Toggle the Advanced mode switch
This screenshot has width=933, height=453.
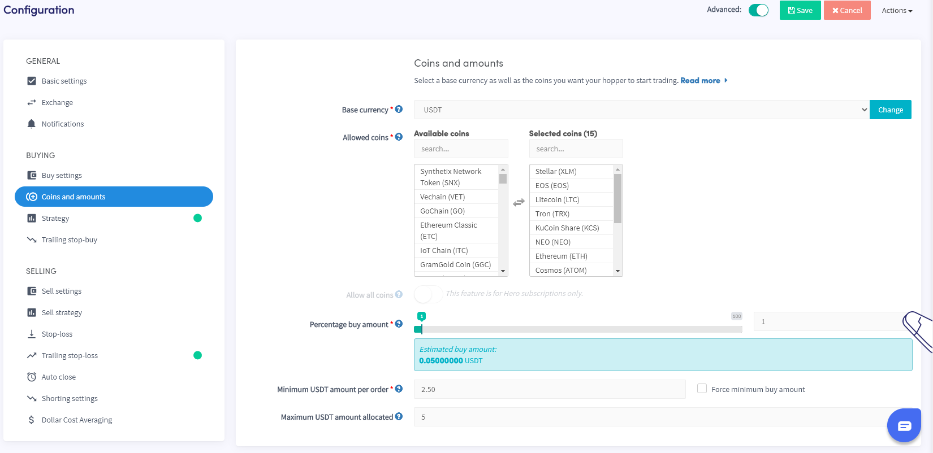click(758, 10)
